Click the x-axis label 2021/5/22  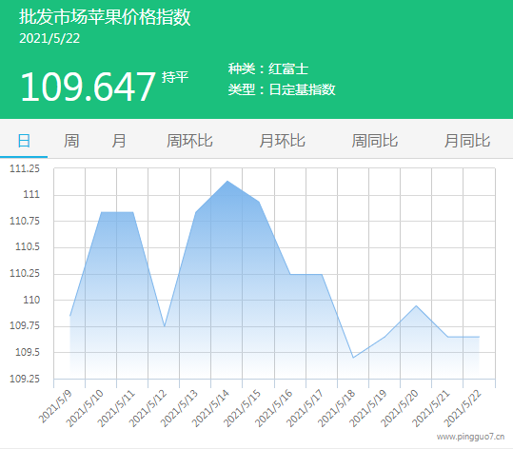tap(463, 408)
